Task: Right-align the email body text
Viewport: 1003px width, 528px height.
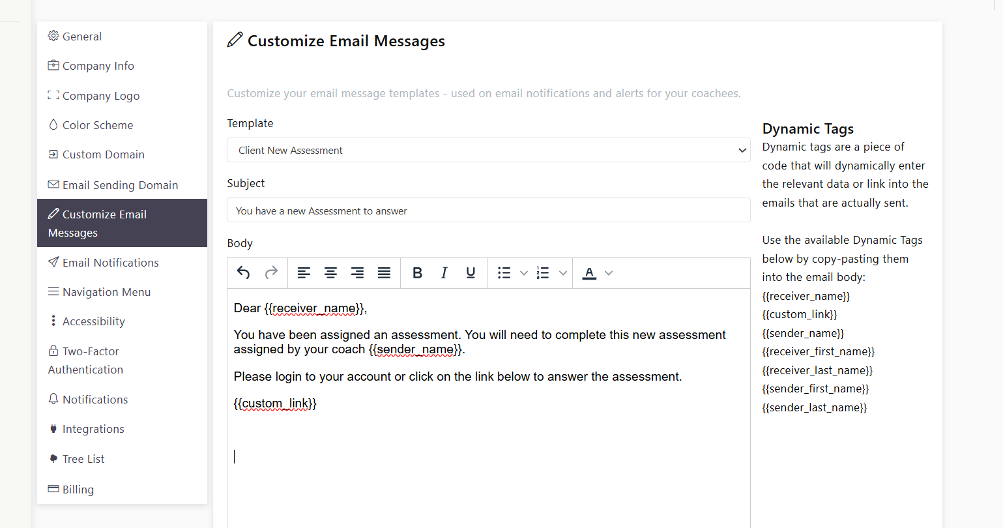Action: 357,273
